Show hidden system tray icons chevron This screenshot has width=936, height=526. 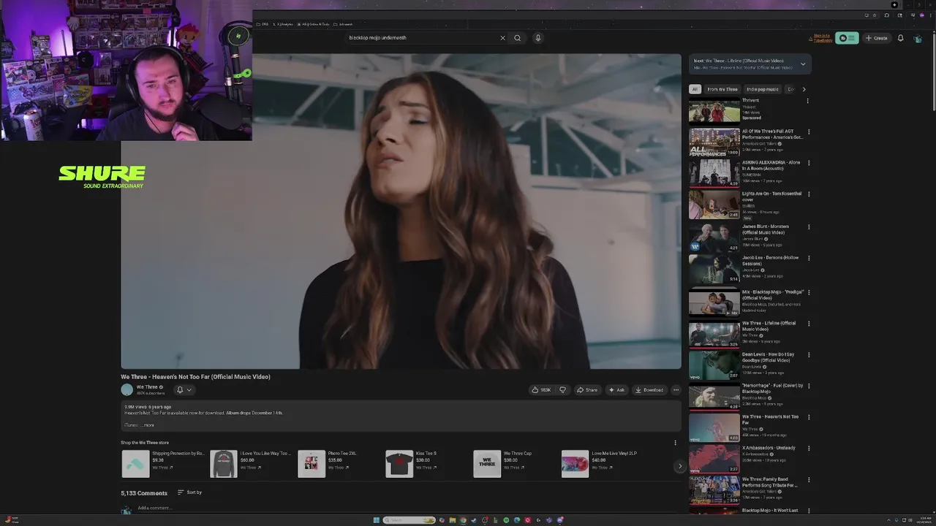point(890,520)
